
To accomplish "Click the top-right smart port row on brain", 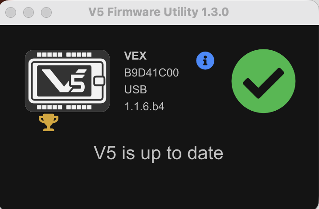I will [x=79, y=55].
